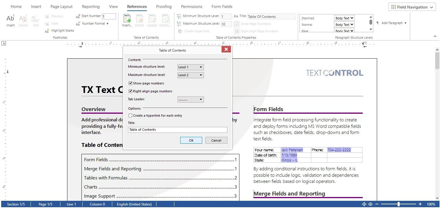
Task: Click the Start Number footnote icon
Action: click(78, 16)
